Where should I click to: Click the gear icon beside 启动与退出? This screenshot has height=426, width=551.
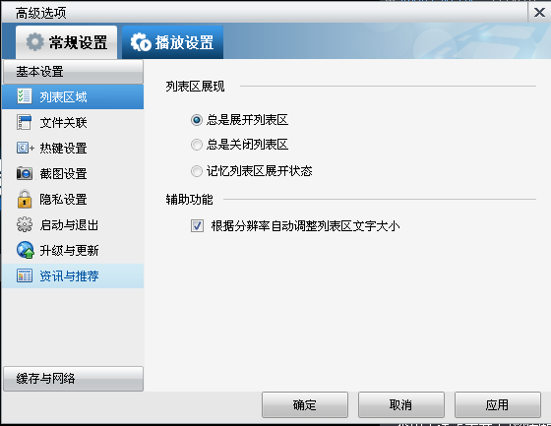tap(25, 224)
